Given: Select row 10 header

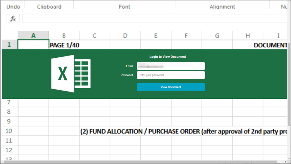Looking at the screenshot, I should (x=10, y=131).
